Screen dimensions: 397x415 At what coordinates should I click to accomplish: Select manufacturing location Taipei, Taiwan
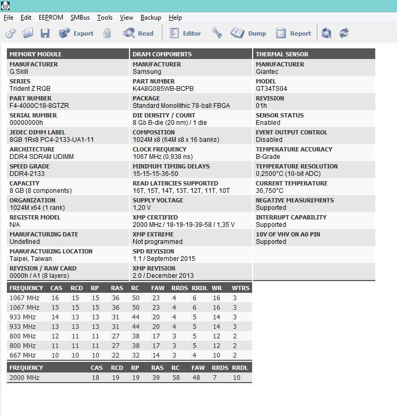pos(31,259)
